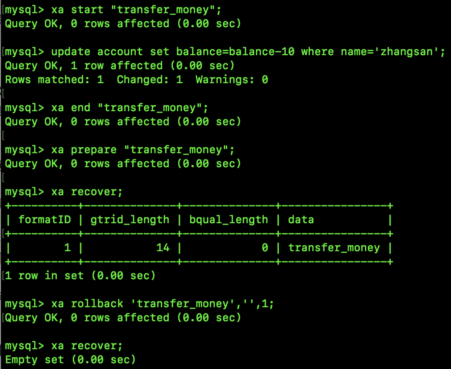Click the xa rollback 'transfer_money' command
The image size is (451, 369).
162,304
